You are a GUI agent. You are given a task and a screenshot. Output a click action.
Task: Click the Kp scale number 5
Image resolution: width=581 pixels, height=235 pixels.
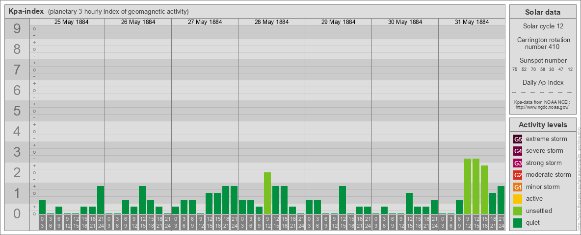pos(17,111)
